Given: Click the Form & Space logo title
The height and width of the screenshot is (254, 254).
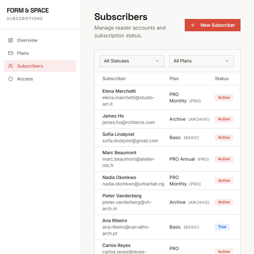Looking at the screenshot, I should point(28,11).
